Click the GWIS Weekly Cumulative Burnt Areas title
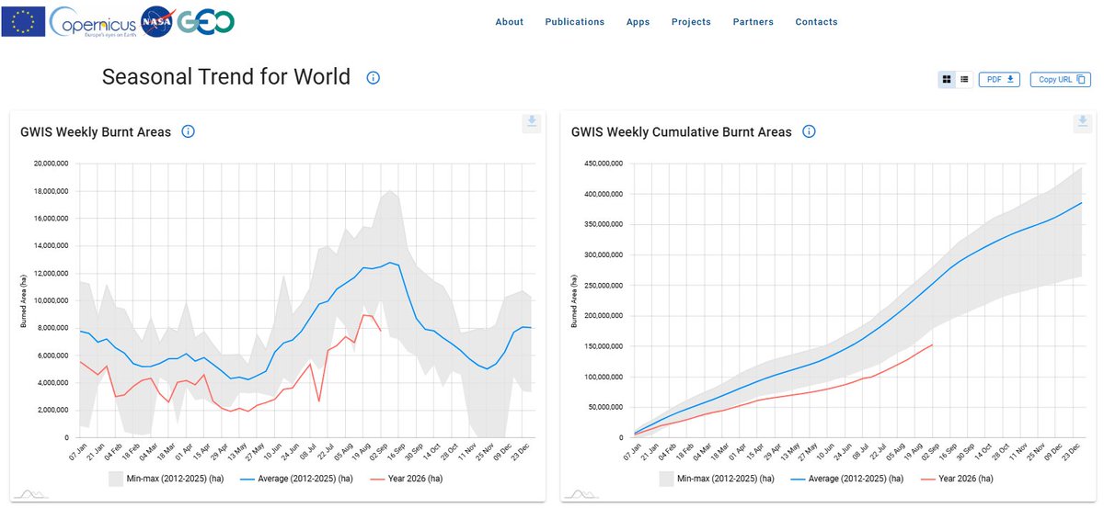This screenshot has height=508, width=1104. tap(682, 132)
